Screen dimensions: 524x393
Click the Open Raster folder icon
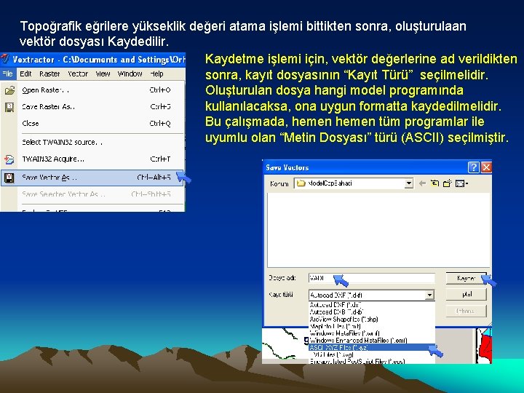tap(9, 90)
